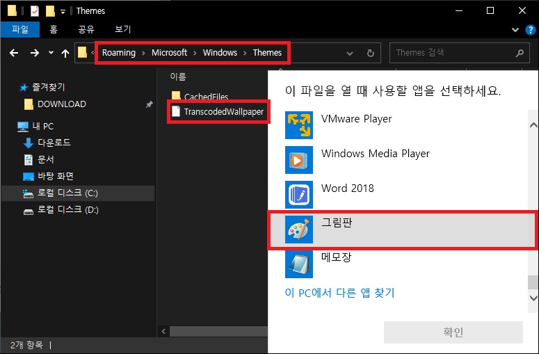The image size is (539, 354).
Task: Expand the ribbon with the chevron
Action: point(515,30)
